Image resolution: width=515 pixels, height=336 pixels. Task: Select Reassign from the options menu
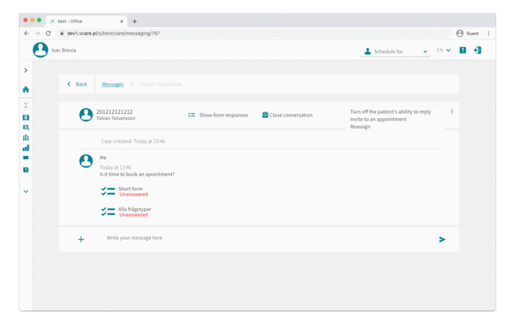360,127
